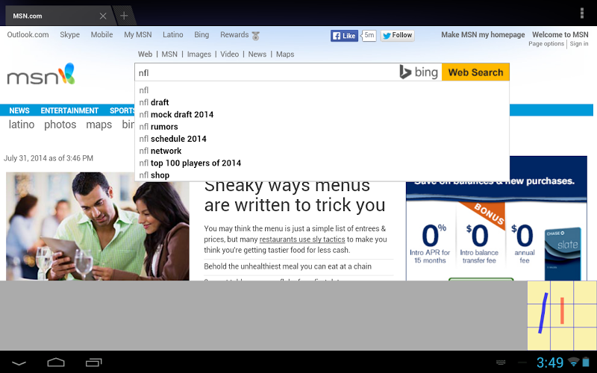Choose the nfl shop suggestion
This screenshot has height=373, width=597.
(x=322, y=175)
